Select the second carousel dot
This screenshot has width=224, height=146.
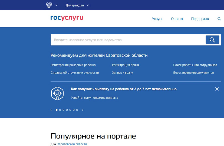click(x=60, y=110)
